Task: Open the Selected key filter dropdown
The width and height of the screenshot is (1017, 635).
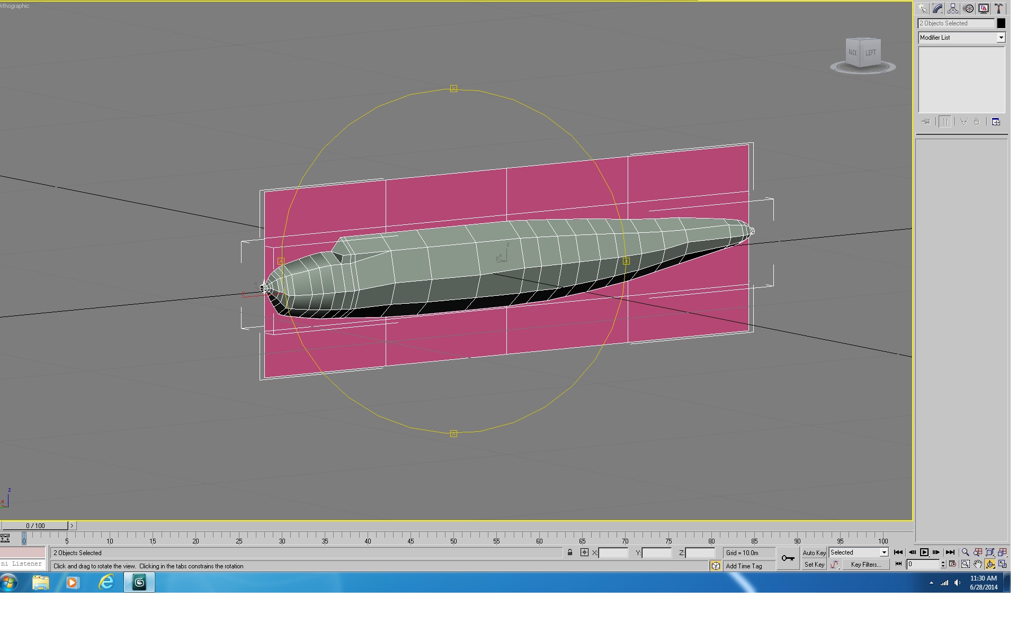Action: [859, 552]
